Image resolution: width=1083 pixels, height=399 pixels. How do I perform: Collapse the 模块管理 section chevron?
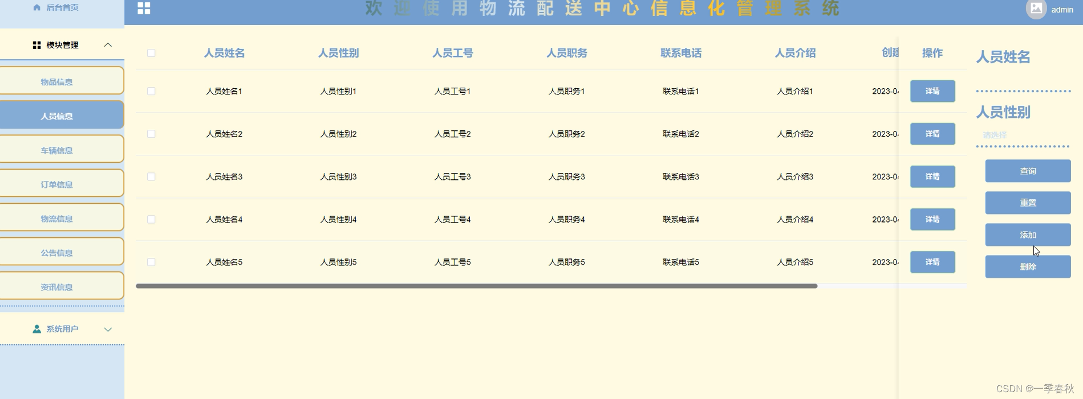tap(108, 45)
